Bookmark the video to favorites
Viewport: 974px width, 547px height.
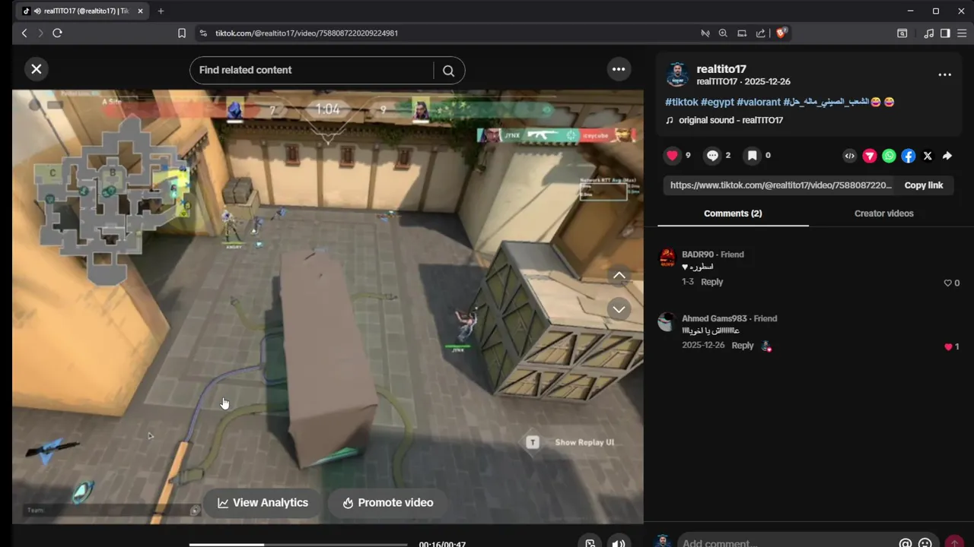coord(752,155)
